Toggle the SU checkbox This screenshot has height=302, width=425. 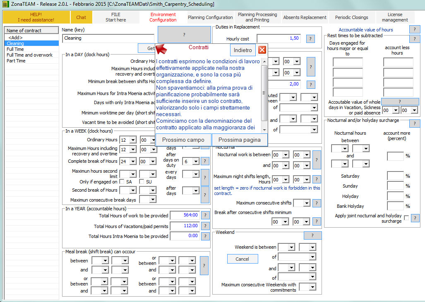142,181
